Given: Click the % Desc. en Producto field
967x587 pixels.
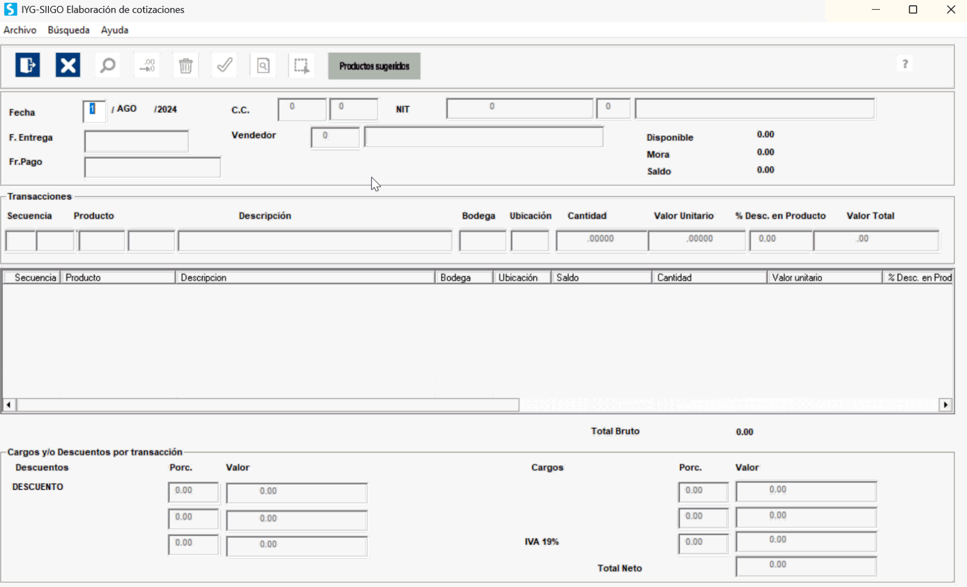Looking at the screenshot, I should [781, 240].
